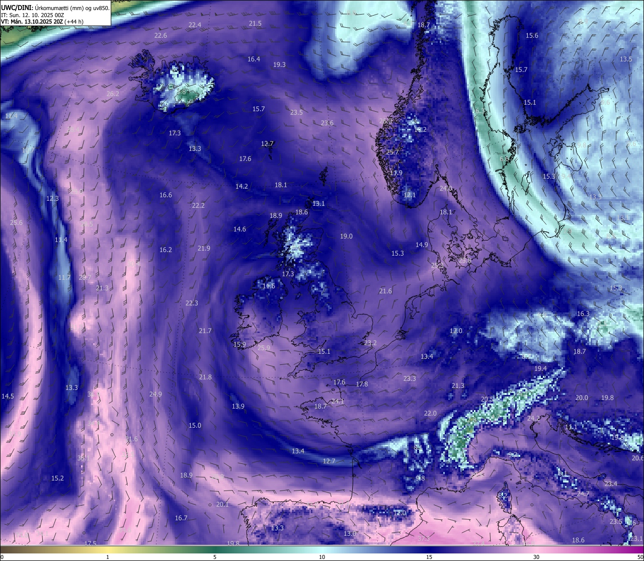Click the value 16.6 on the map
Screen dimensions: 644x561
click(x=166, y=195)
